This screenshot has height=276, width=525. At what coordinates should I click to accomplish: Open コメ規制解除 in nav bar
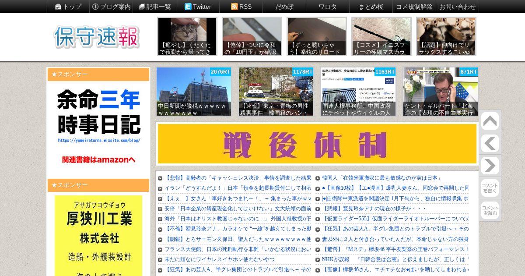coord(414,7)
